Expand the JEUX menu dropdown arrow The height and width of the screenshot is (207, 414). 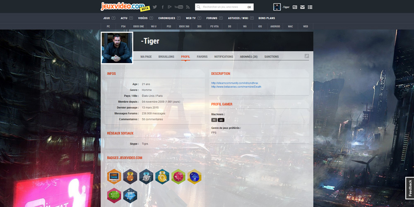pyautogui.click(x=113, y=18)
